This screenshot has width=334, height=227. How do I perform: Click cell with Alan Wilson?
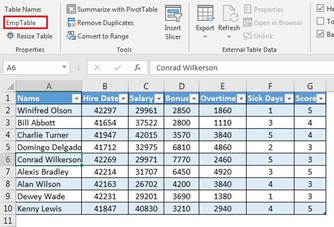pos(49,184)
